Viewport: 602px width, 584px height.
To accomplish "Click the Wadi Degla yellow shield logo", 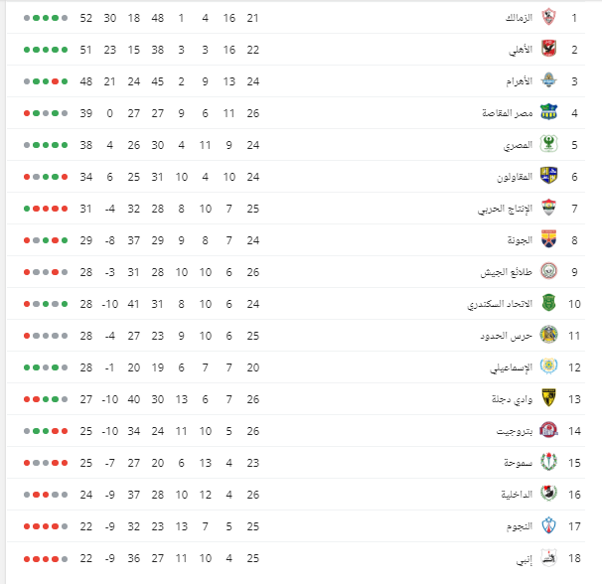I will click(548, 398).
